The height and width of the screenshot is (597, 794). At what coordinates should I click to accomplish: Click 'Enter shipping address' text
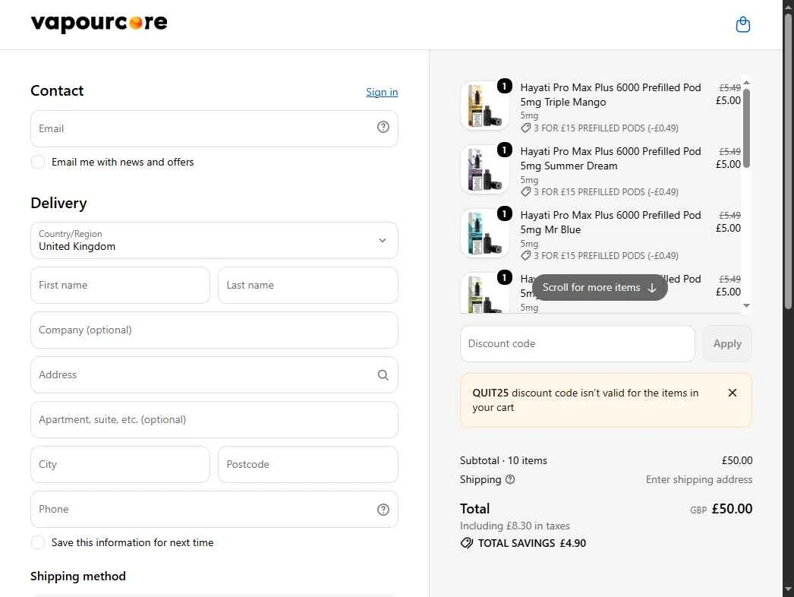click(699, 479)
